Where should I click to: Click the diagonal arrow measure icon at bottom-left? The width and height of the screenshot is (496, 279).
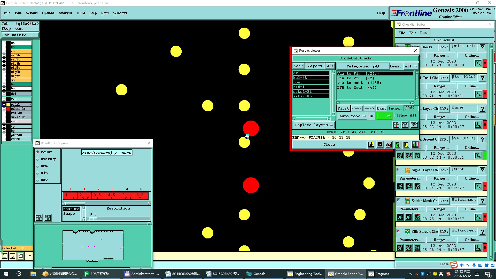4,256
